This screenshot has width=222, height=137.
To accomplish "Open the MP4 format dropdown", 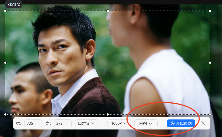I will pyautogui.click(x=146, y=123).
